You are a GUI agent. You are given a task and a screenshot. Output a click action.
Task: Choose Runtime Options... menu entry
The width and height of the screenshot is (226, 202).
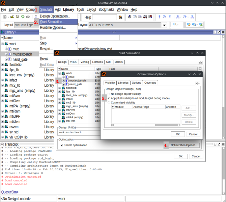click(x=58, y=27)
